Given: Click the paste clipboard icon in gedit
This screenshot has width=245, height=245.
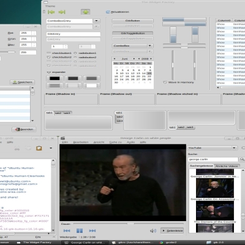Looking at the screenshot, I should pyautogui.click(x=39, y=148).
